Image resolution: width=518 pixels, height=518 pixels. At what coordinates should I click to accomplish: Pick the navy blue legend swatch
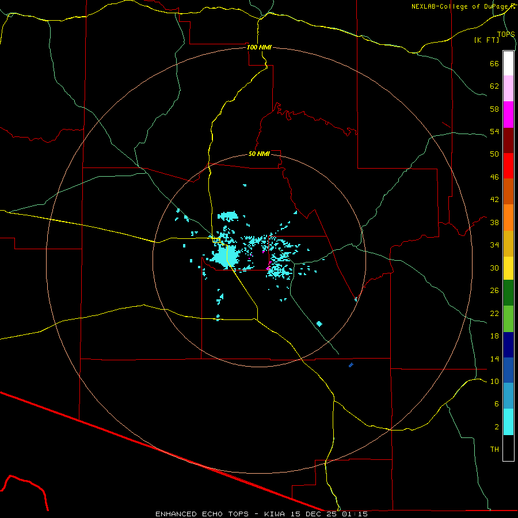click(x=508, y=345)
